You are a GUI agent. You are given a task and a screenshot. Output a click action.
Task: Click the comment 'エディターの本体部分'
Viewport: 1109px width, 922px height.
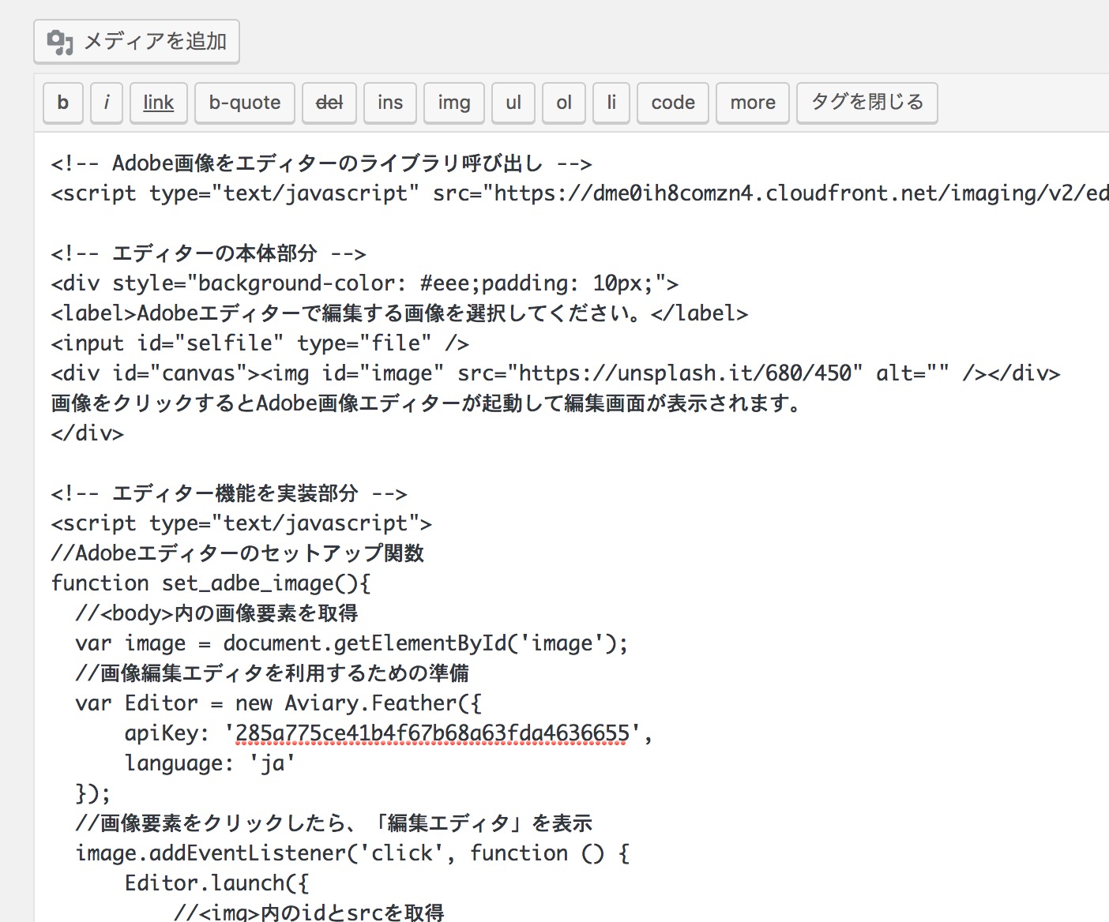[209, 253]
